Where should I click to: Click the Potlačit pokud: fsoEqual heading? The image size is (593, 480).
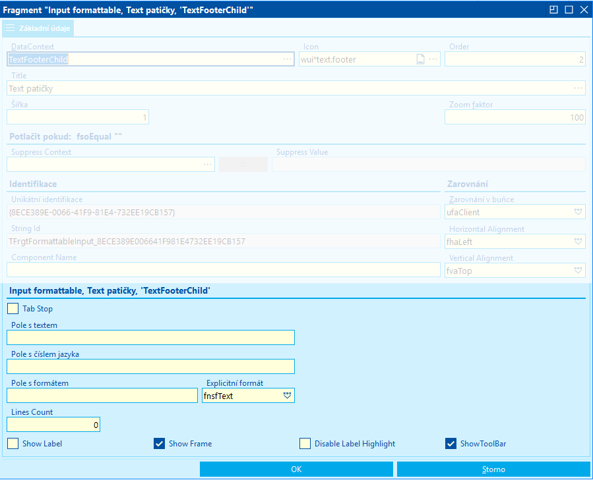click(65, 136)
